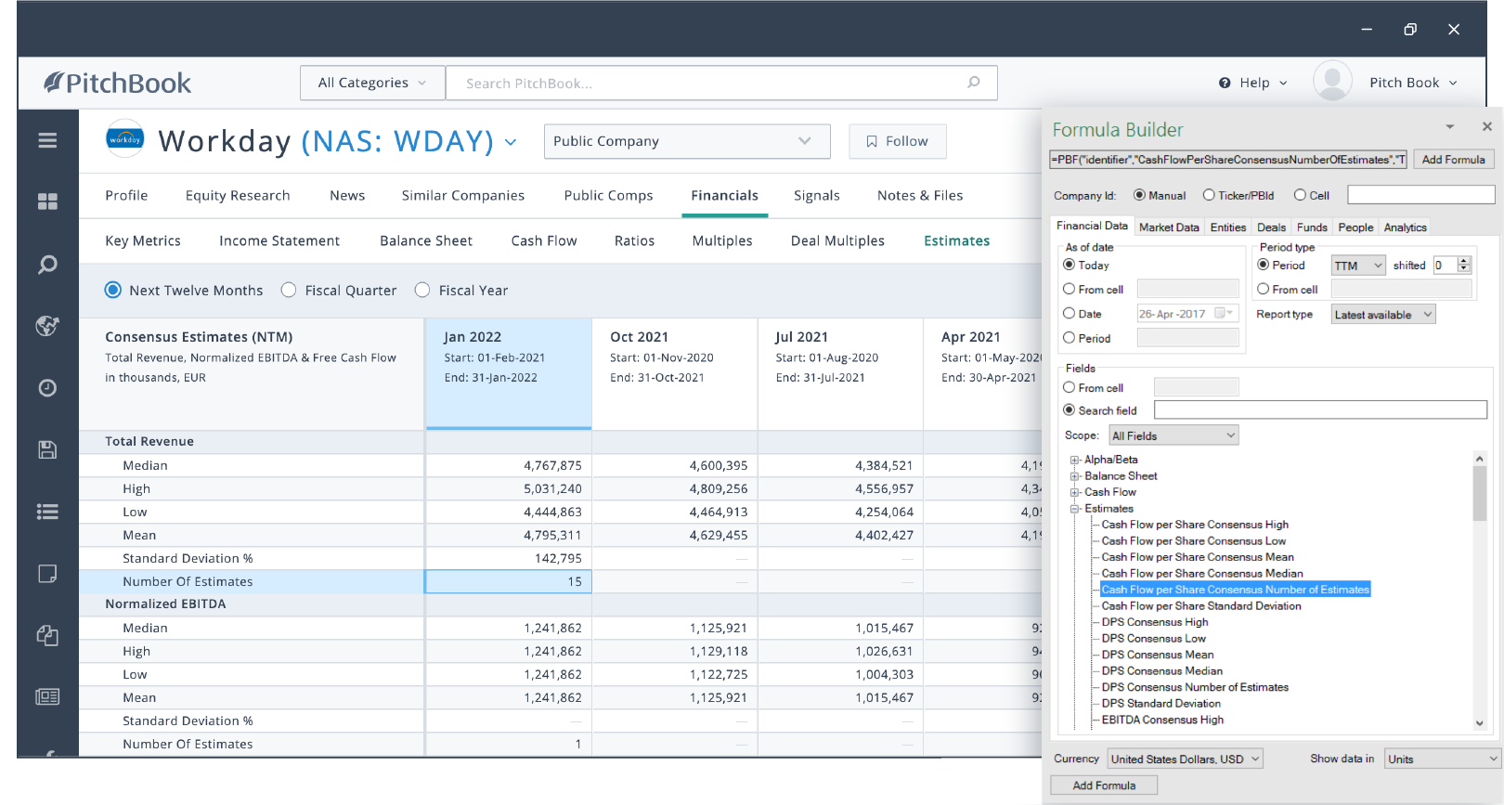This screenshot has height=805, width=1504.
Task: Select Cell company id option
Action: [1300, 195]
